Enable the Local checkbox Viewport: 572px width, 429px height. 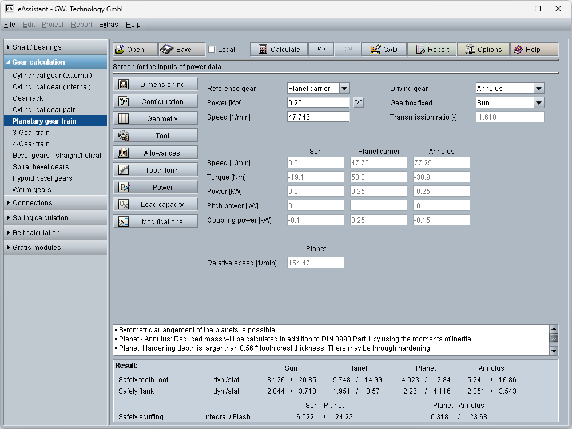pyautogui.click(x=212, y=50)
